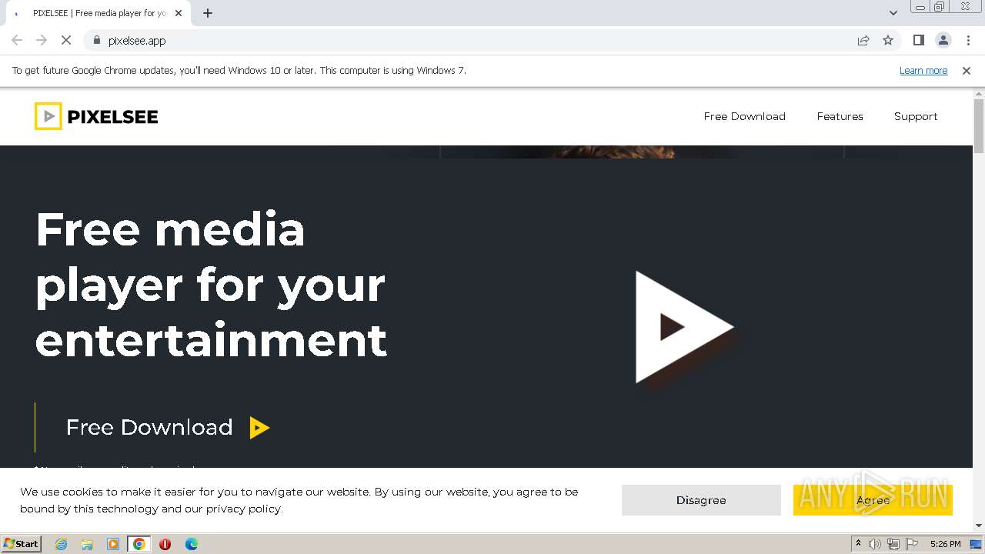Close the PIXELSEE browser tab
Image resolution: width=985 pixels, height=554 pixels.
click(179, 13)
